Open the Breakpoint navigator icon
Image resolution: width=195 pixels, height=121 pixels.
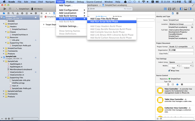(31, 13)
